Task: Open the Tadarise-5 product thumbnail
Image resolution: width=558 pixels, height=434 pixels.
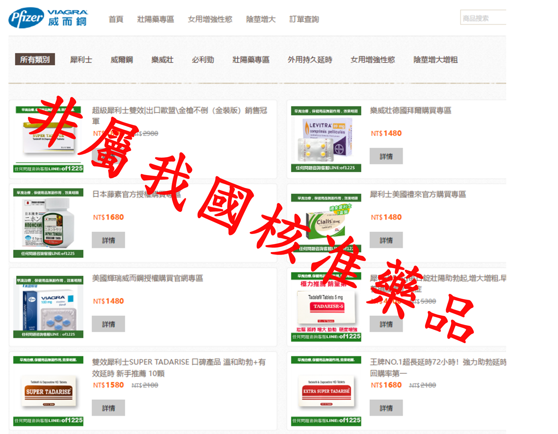Action: [326, 307]
